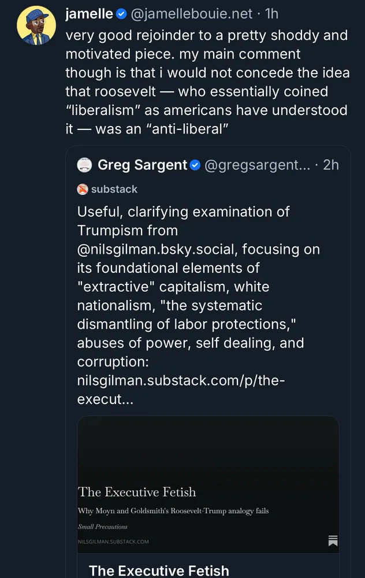Click Greg Sargent's verified checkmark badge
The height and width of the screenshot is (578, 365).
195,165
